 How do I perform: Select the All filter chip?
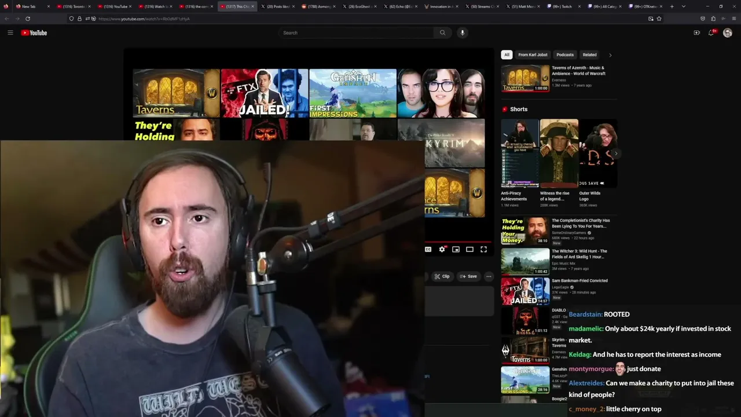coord(507,54)
